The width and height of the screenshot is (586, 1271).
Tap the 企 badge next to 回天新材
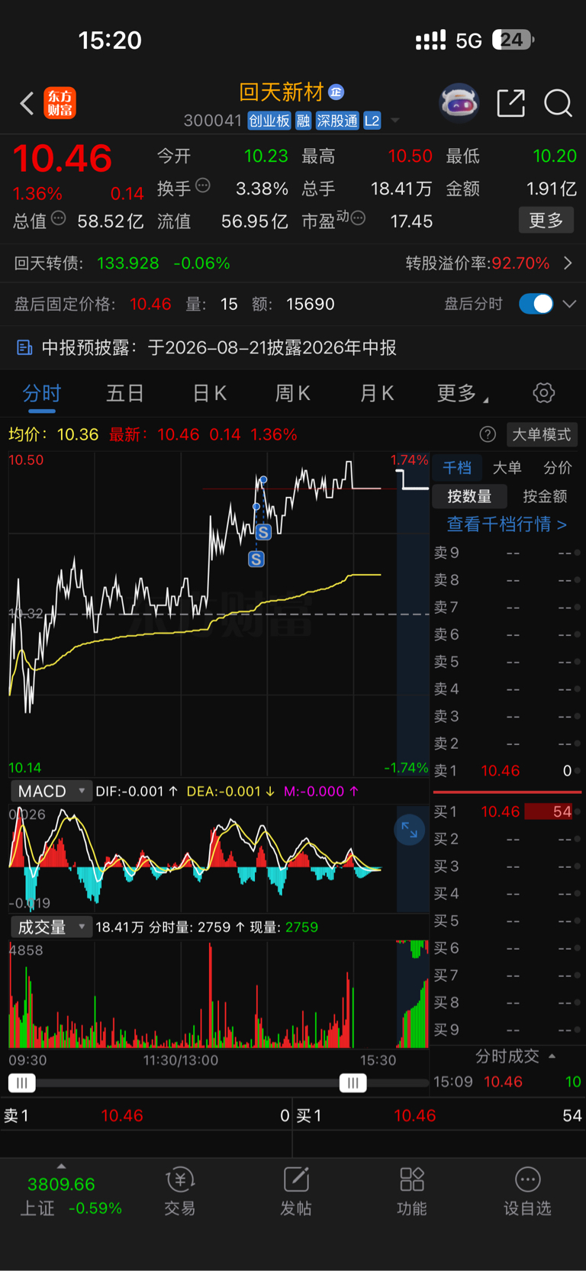(x=336, y=92)
